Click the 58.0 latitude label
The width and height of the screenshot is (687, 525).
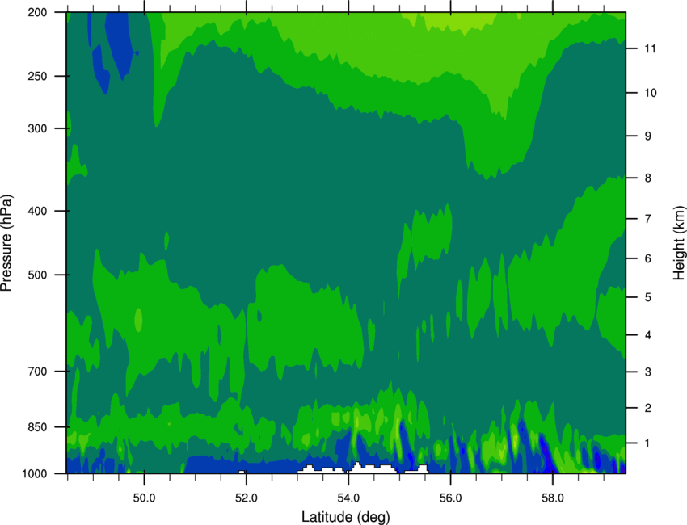pyautogui.click(x=553, y=498)
